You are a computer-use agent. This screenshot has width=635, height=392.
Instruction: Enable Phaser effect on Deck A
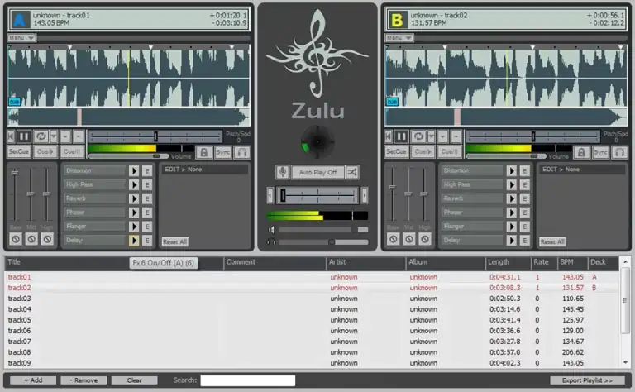click(134, 213)
